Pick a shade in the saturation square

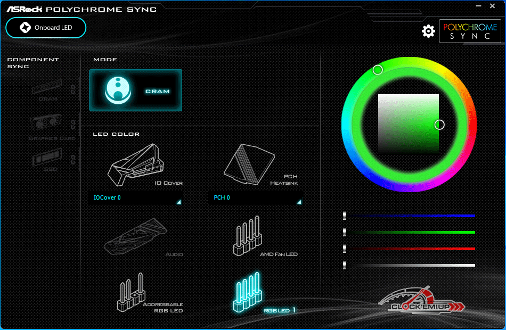(x=408, y=124)
